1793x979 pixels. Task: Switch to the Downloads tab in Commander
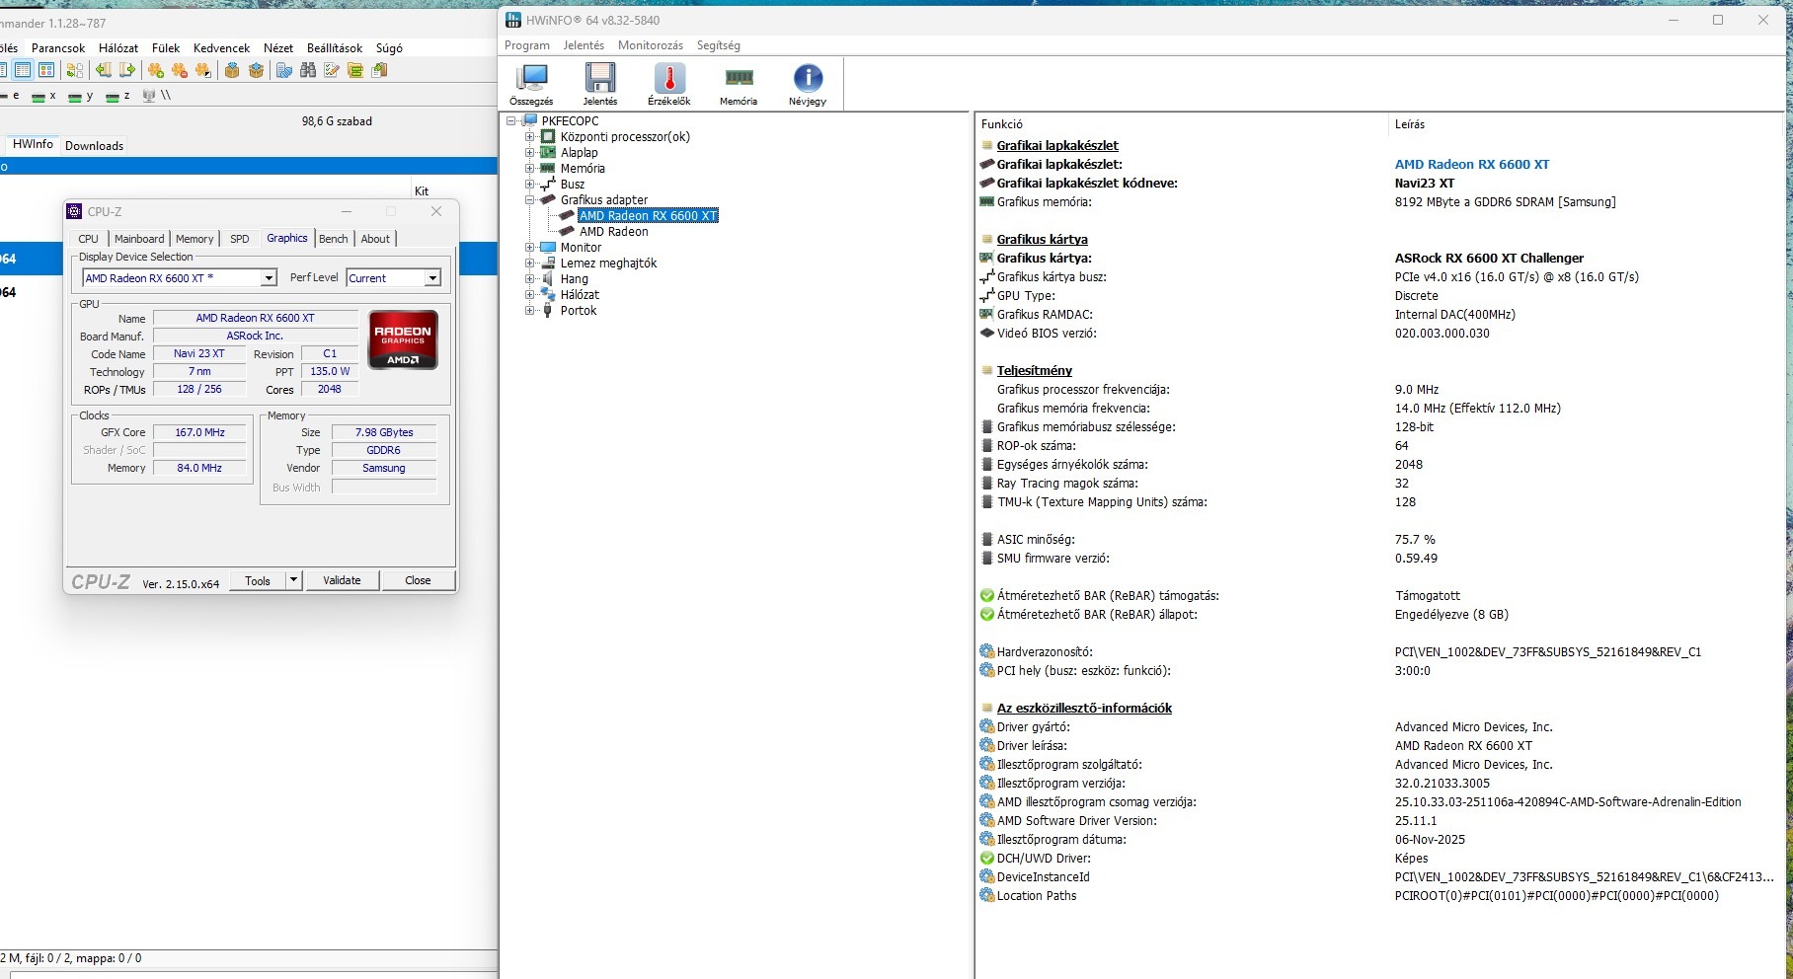pyautogui.click(x=95, y=146)
